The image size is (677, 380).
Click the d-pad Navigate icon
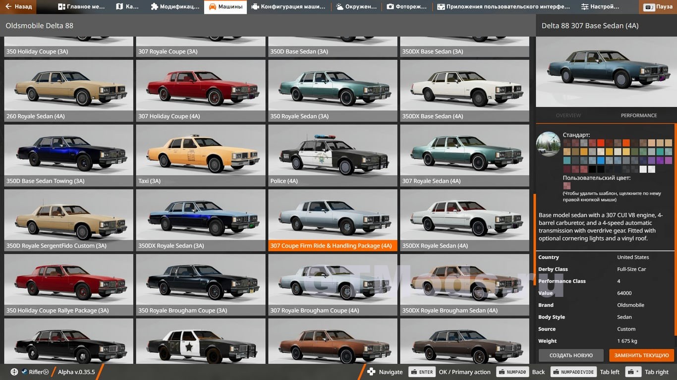pyautogui.click(x=371, y=372)
